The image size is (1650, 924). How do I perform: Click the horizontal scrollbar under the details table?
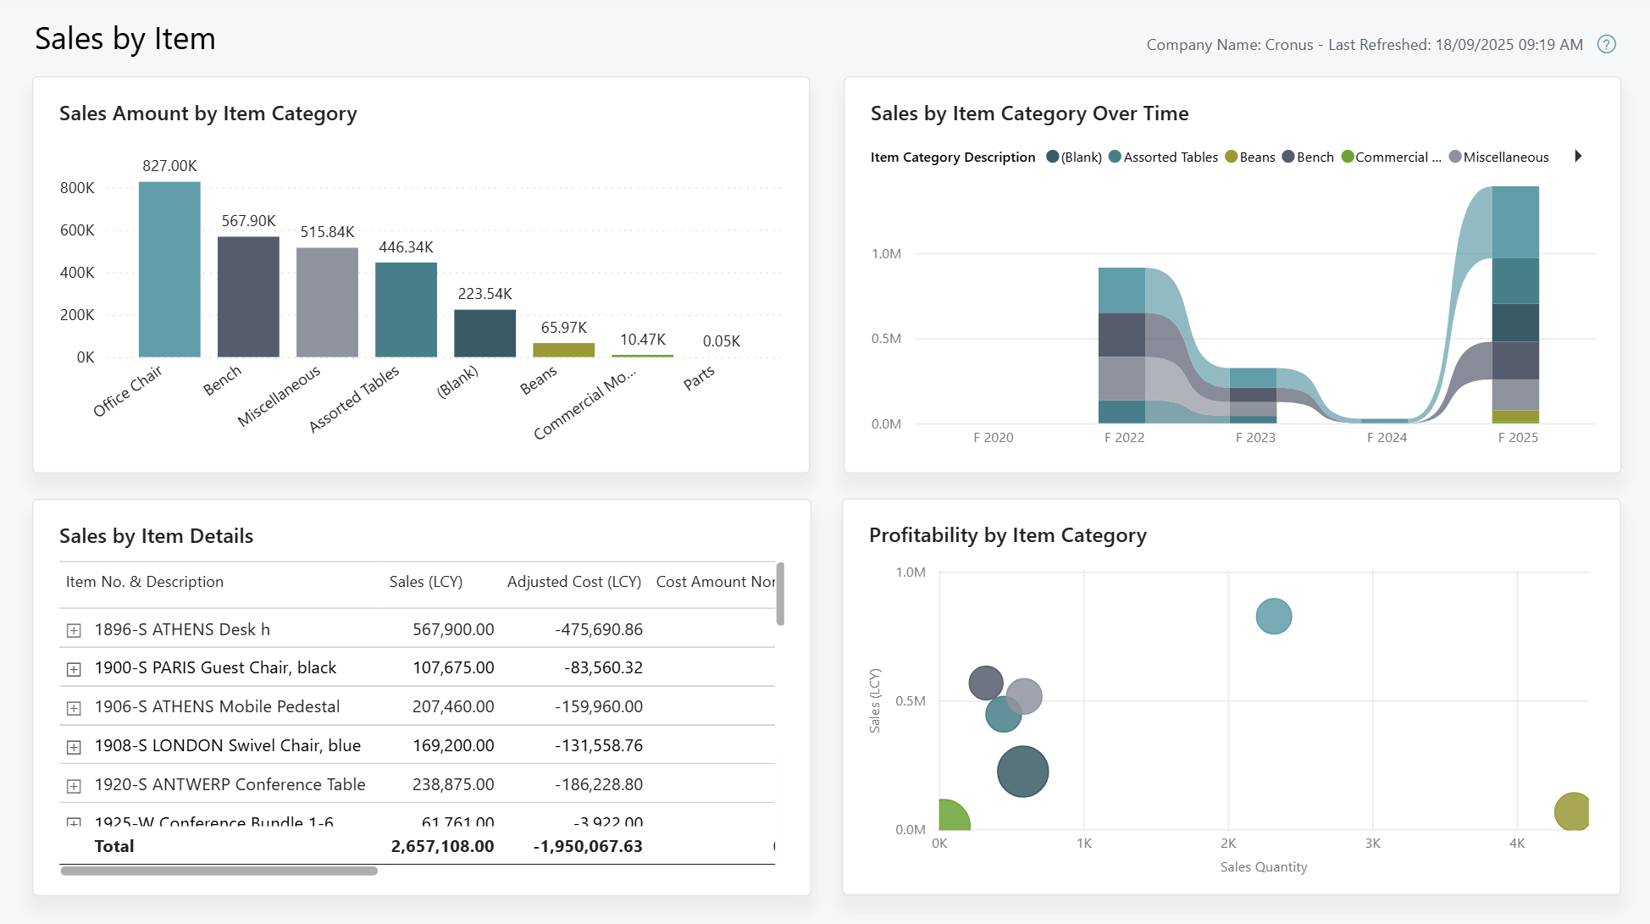(x=219, y=870)
